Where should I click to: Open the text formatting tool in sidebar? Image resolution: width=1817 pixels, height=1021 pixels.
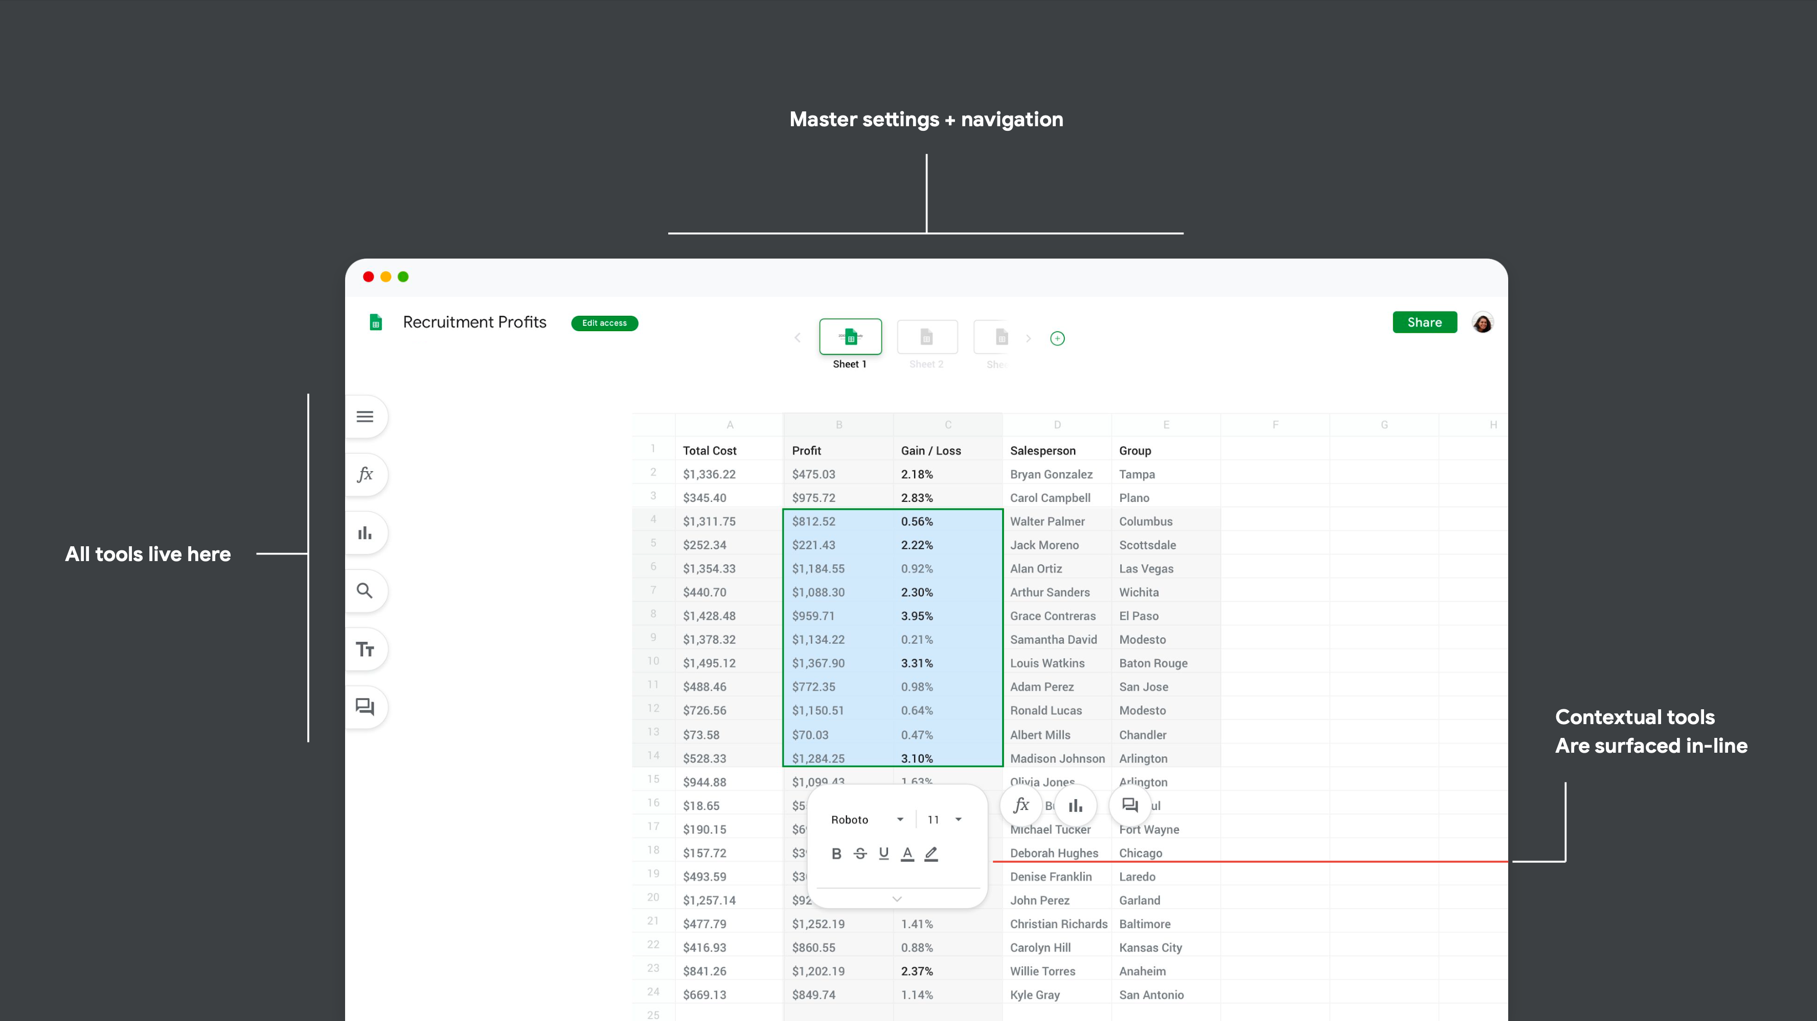pos(365,649)
